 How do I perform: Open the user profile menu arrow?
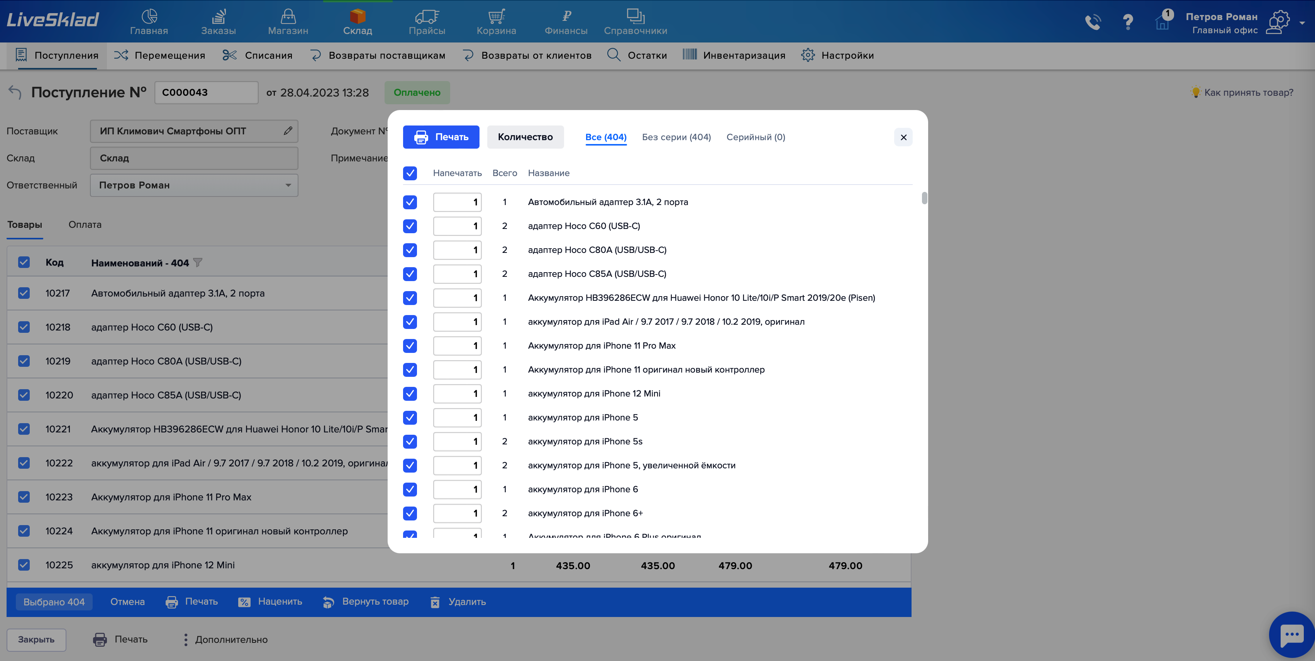point(1302,23)
